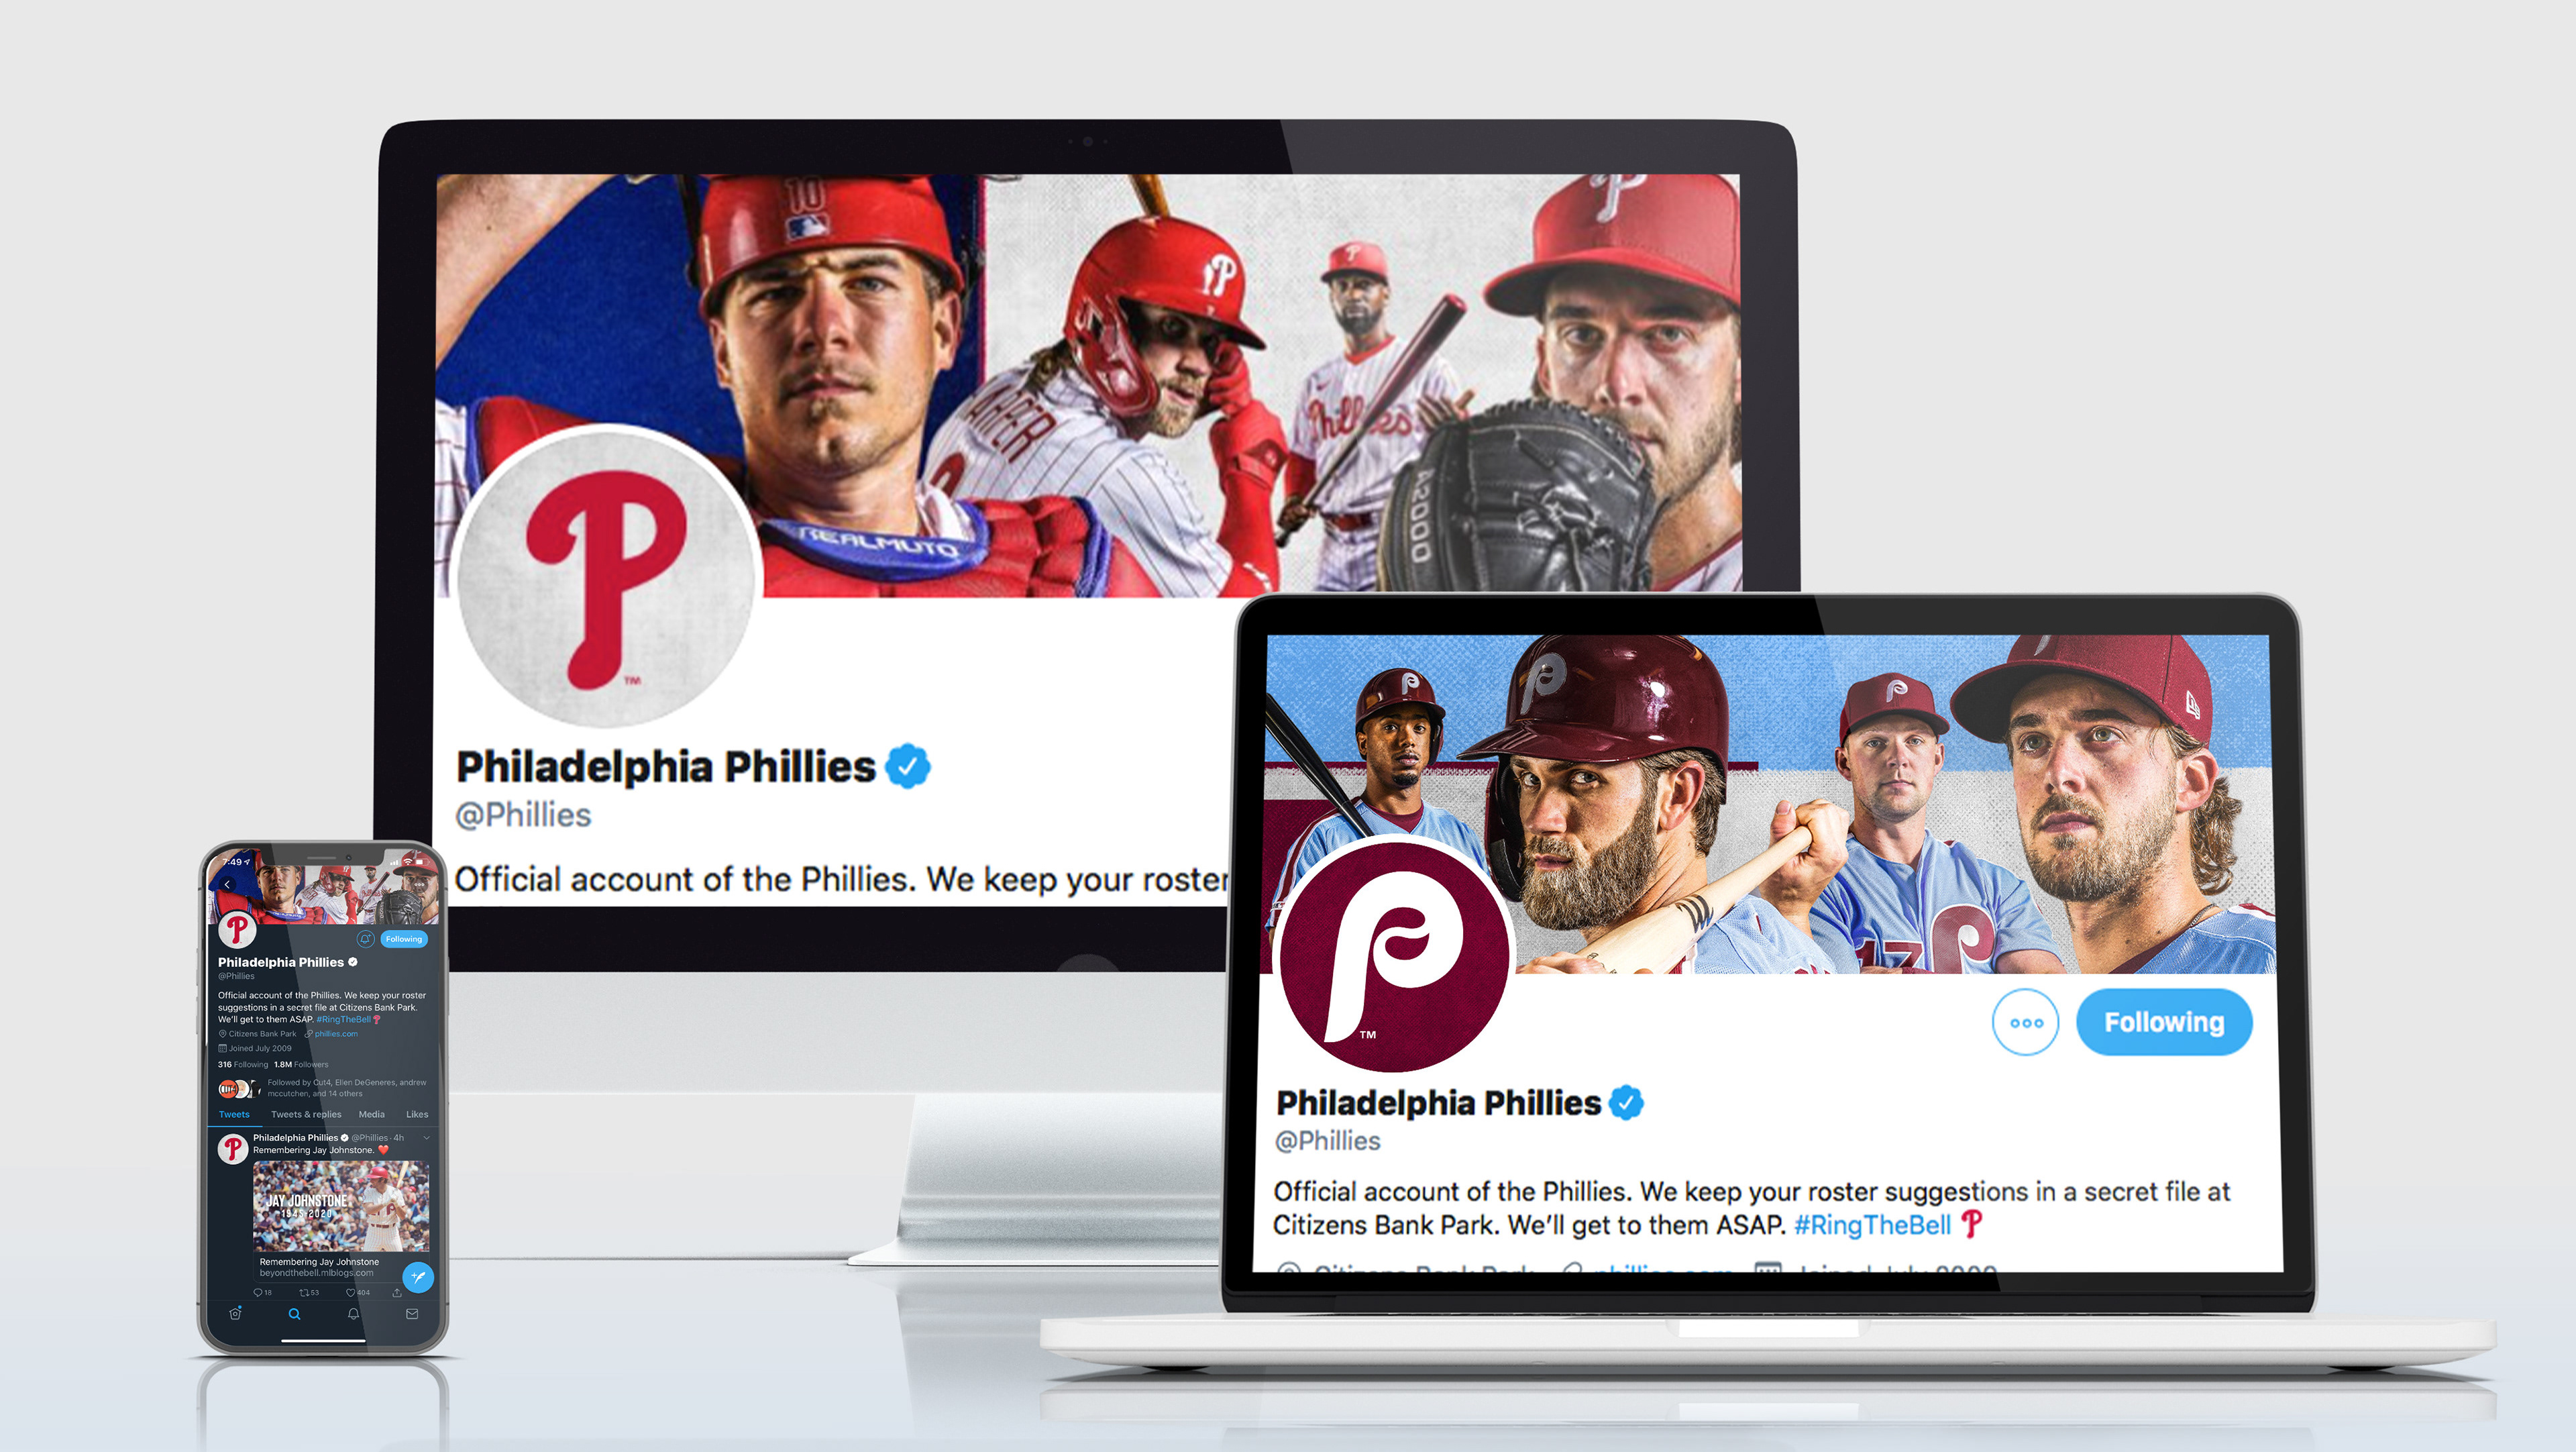Switch to the Media tab on phone
The width and height of the screenshot is (2576, 1452).
[x=372, y=1114]
